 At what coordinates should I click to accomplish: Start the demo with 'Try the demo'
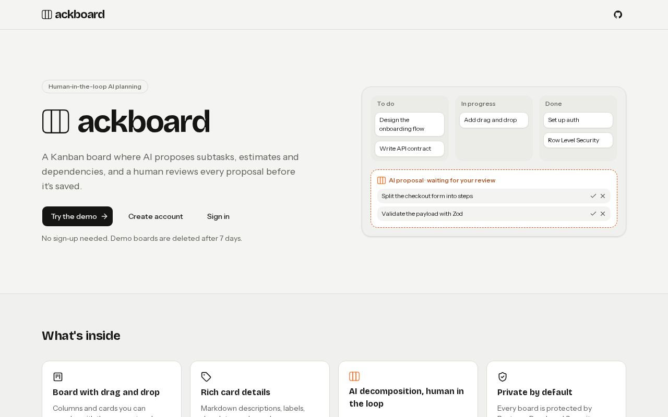tap(77, 216)
